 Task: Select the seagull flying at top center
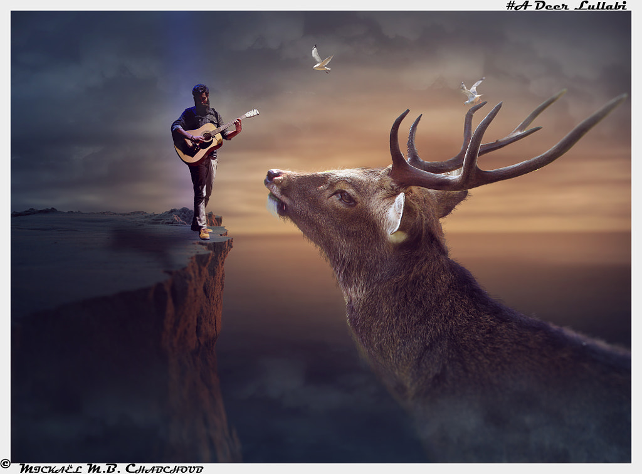coord(322,60)
